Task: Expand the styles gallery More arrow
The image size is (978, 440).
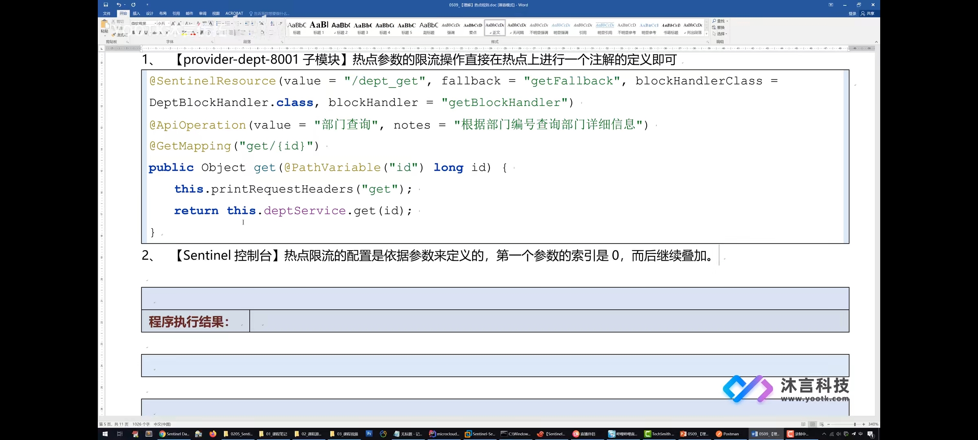Action: pos(706,34)
